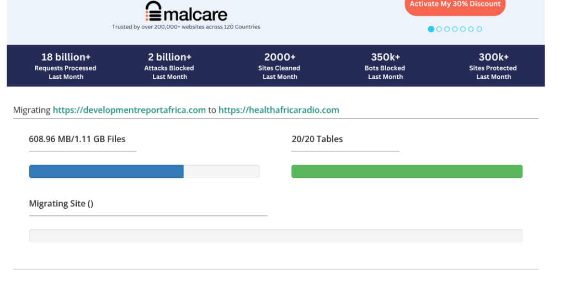Switch to the second carousel dot
The image size is (565, 299).
point(439,29)
